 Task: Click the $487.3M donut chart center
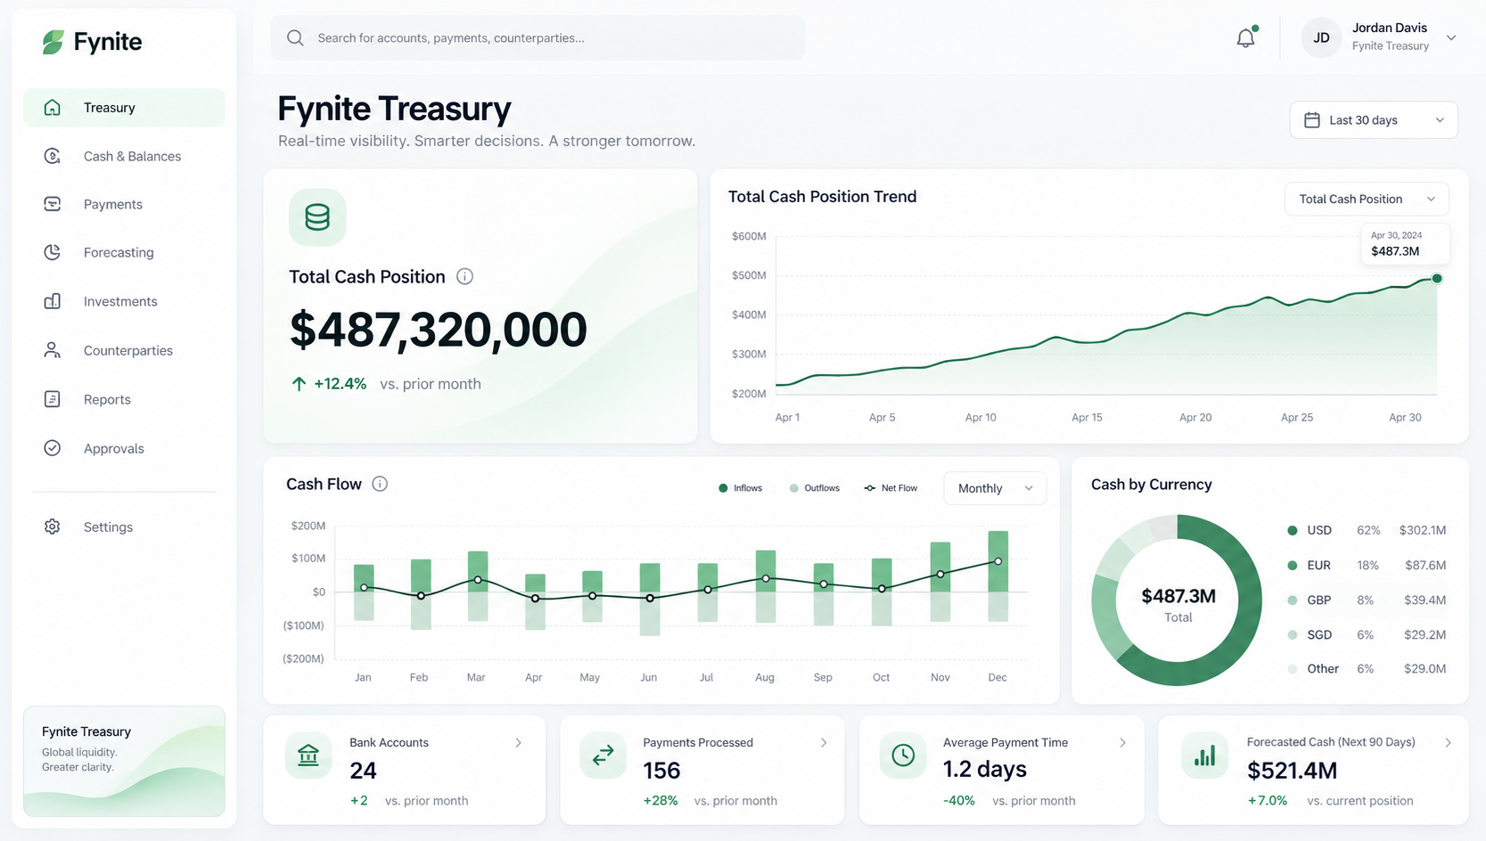coord(1178,604)
